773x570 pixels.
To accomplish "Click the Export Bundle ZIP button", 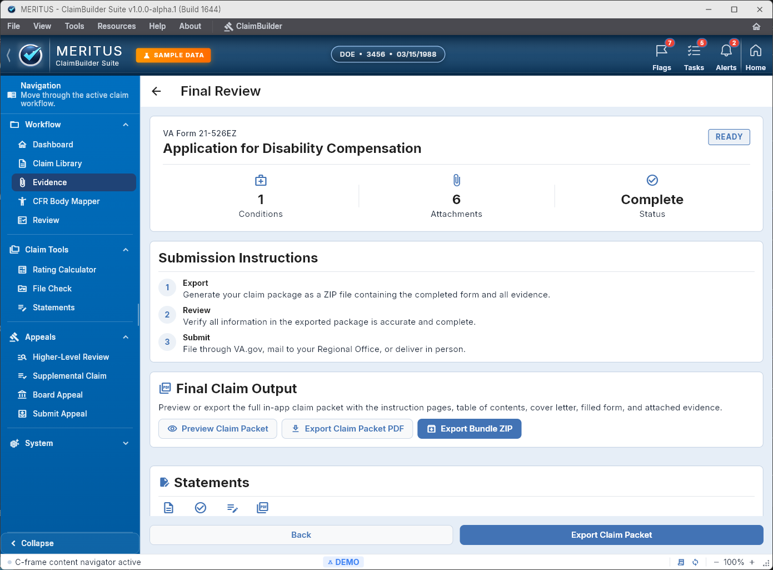I will 470,429.
